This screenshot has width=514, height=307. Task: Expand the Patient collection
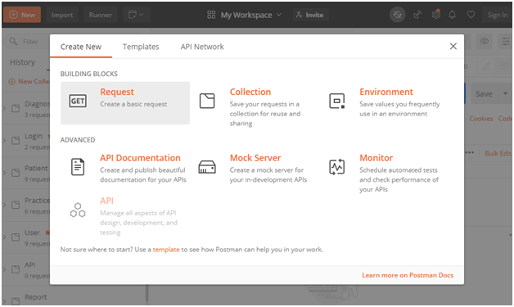coord(4,173)
